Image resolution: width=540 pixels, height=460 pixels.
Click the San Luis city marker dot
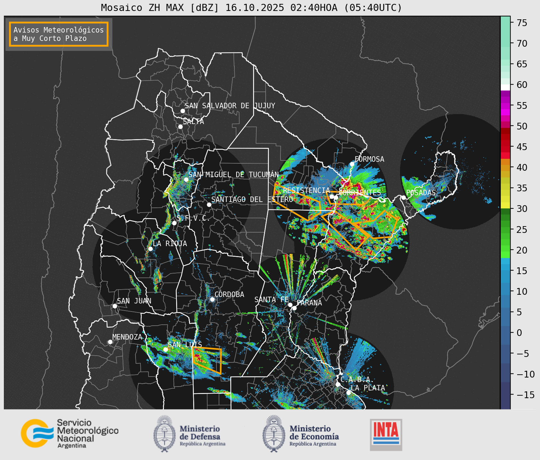(x=166, y=350)
